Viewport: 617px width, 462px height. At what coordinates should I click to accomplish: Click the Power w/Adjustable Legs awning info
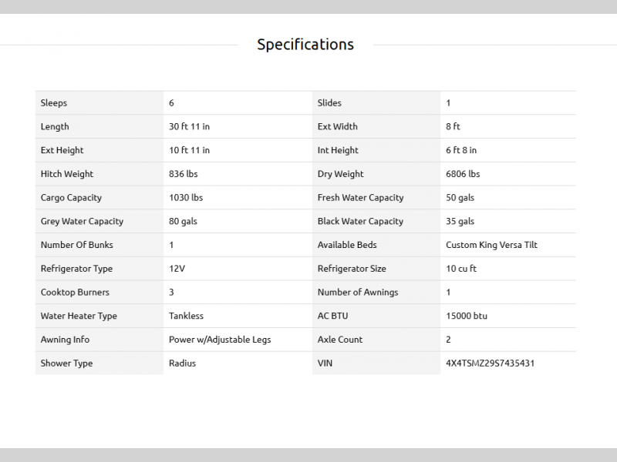220,340
